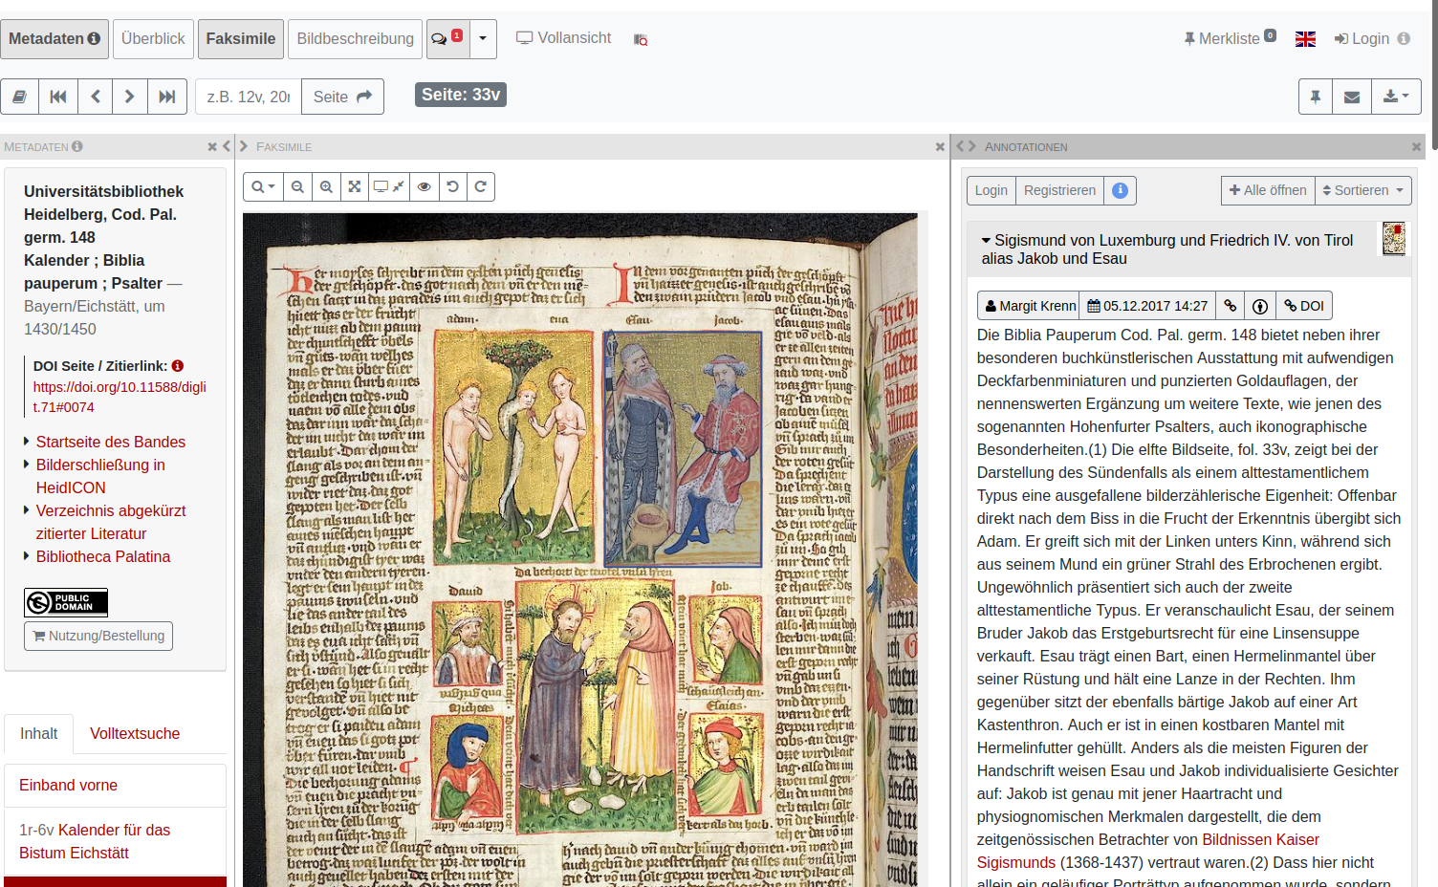Go to the previous page
1438x887 pixels.
point(96,97)
